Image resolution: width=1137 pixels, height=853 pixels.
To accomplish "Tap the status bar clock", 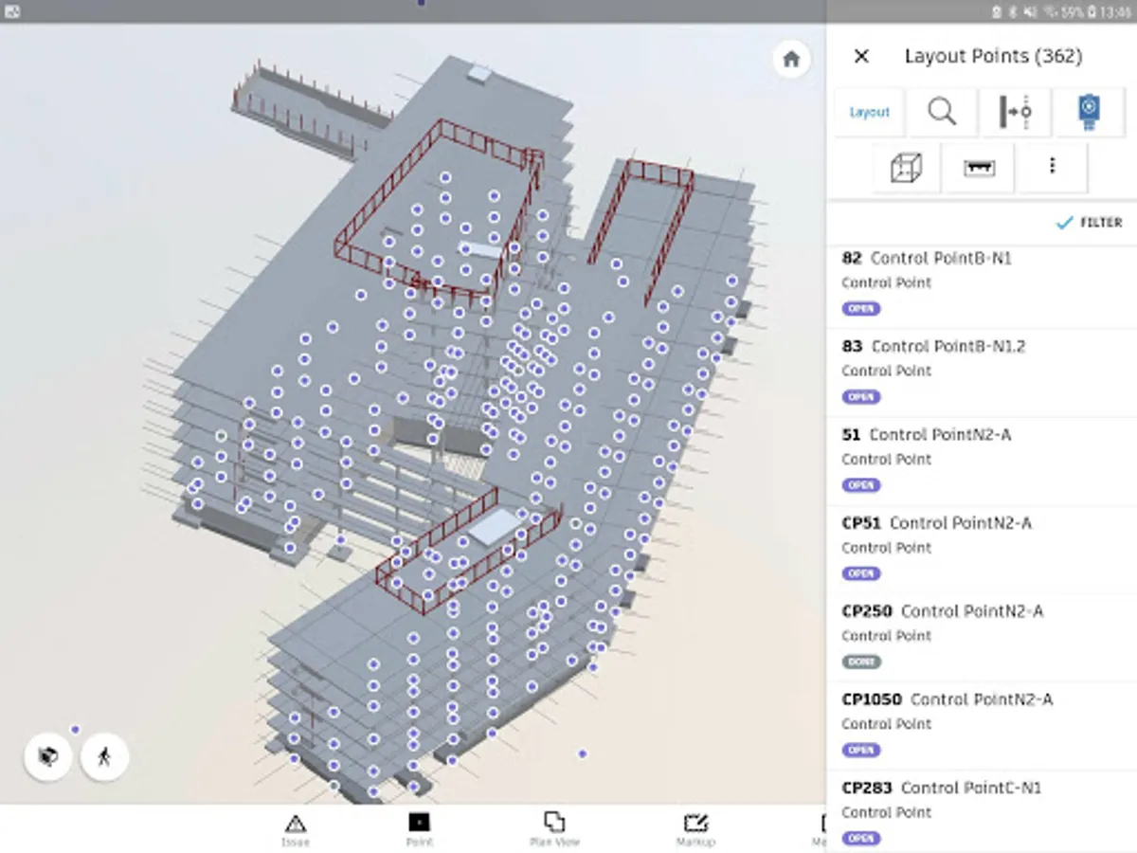I will [x=1117, y=12].
